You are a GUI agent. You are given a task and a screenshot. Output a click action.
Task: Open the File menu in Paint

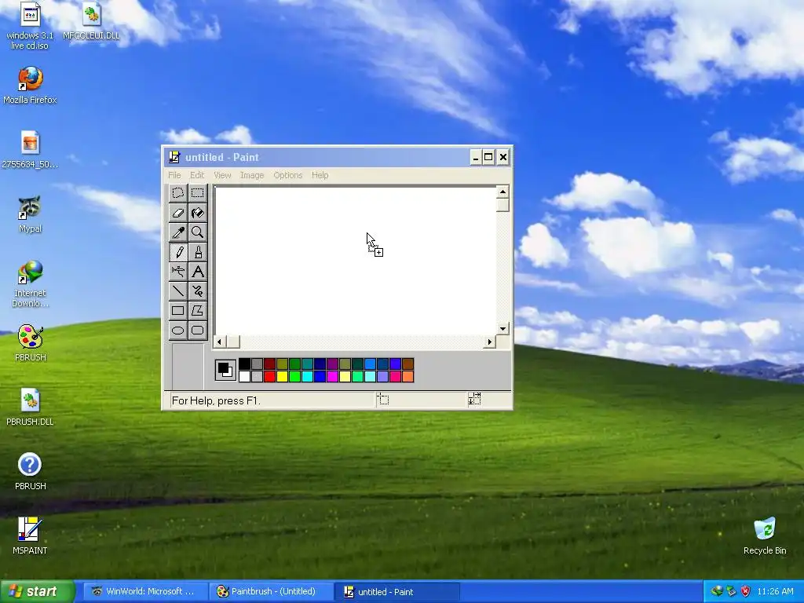click(174, 175)
